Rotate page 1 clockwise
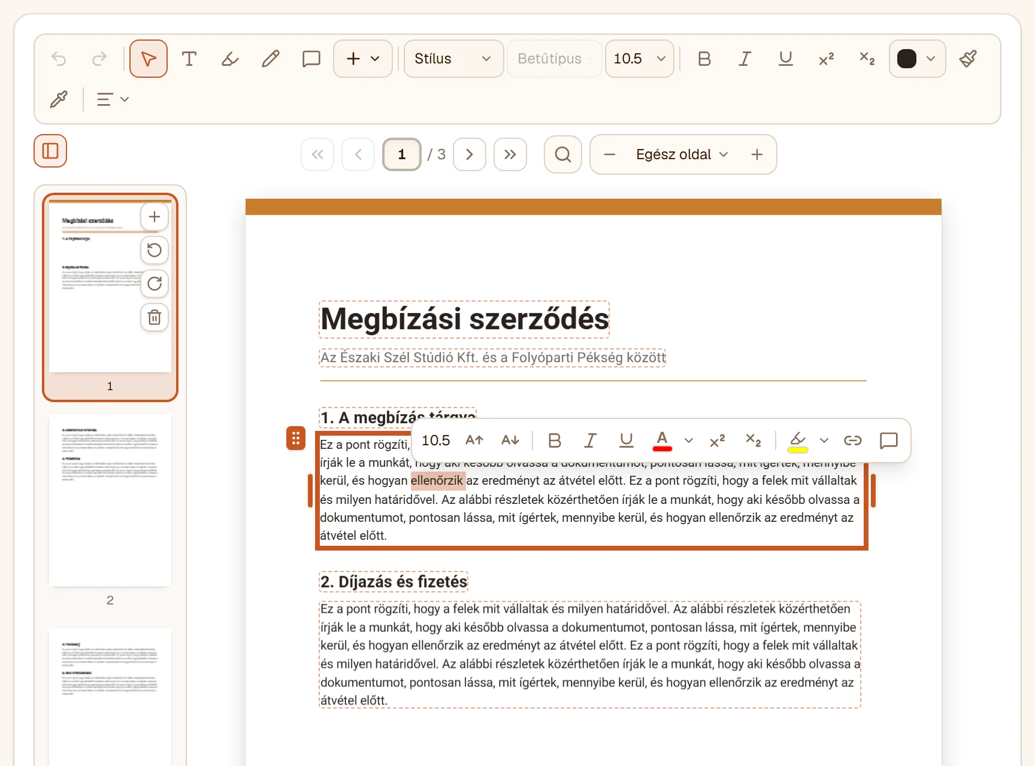The width and height of the screenshot is (1035, 766). coord(155,284)
